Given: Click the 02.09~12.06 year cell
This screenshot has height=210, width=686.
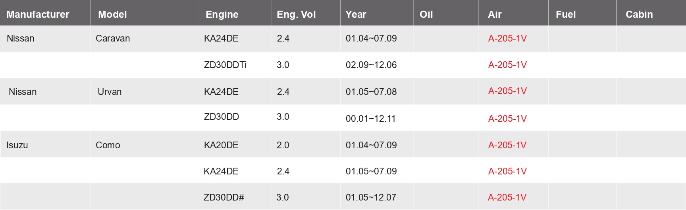Looking at the screenshot, I should [371, 65].
